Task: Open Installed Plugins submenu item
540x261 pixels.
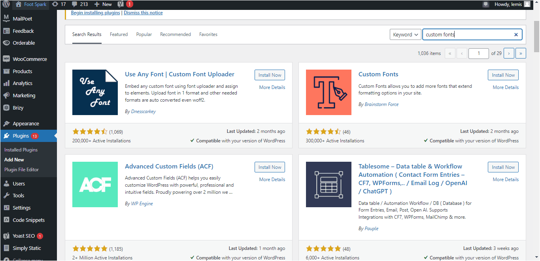Action: [21, 150]
